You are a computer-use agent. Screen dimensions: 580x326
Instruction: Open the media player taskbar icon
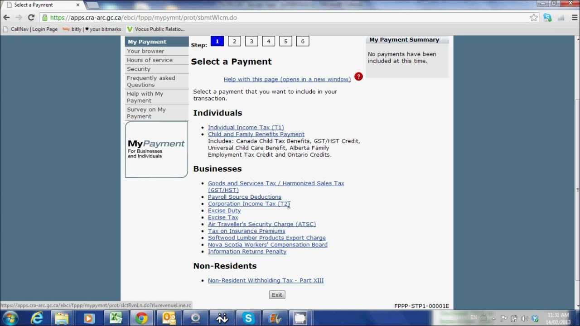(x=88, y=318)
